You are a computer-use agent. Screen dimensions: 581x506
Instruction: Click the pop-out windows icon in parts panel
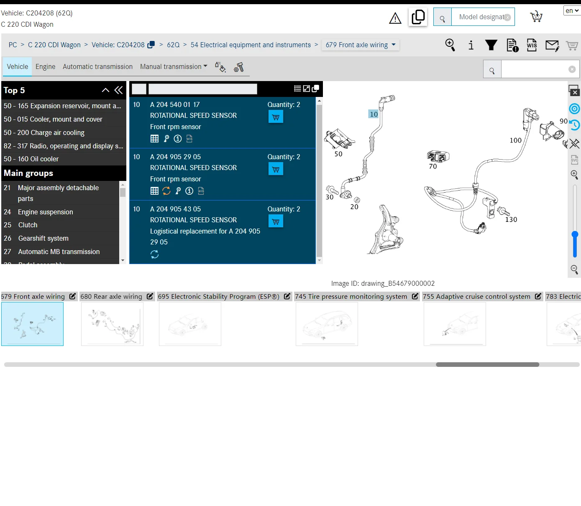pos(315,89)
